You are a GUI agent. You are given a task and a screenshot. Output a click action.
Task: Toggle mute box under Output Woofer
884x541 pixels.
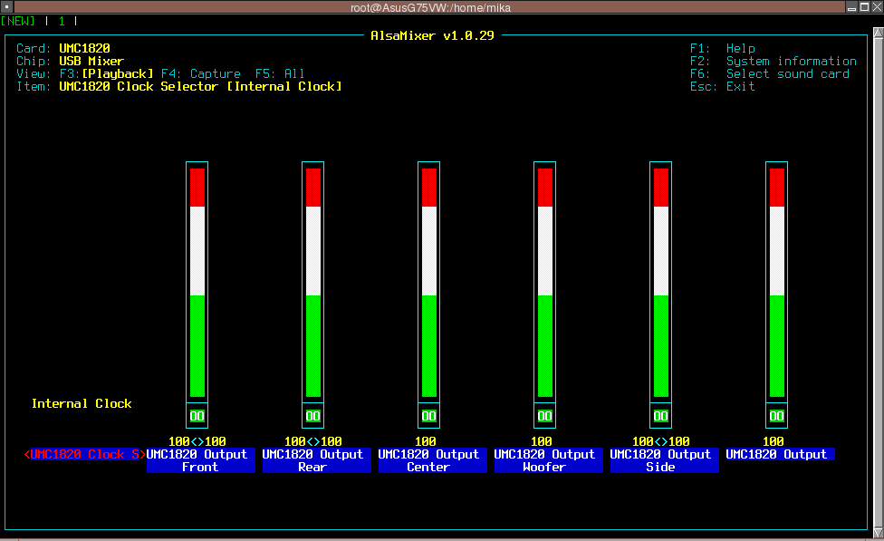click(x=544, y=416)
